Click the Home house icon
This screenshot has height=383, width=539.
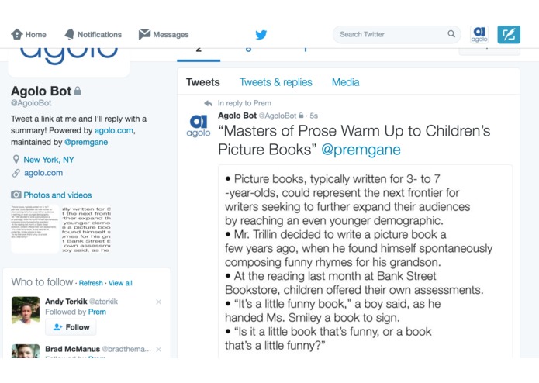click(x=17, y=34)
